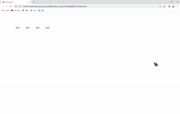Screen dimensions: 180x114
Task: Open the Gmail bookmark
Action: click(5, 10)
